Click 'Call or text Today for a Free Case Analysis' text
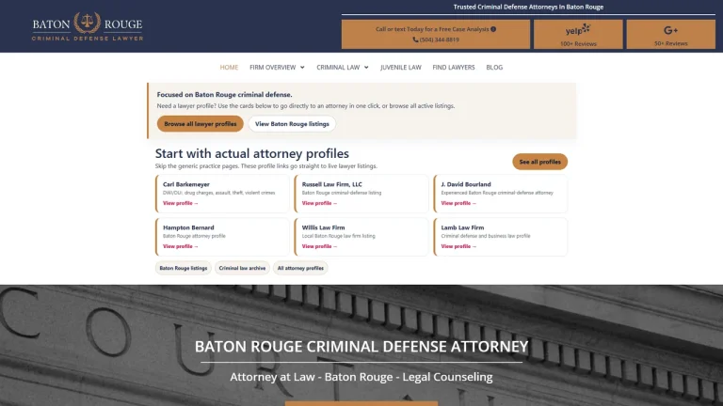The height and width of the screenshot is (406, 723). point(432,29)
